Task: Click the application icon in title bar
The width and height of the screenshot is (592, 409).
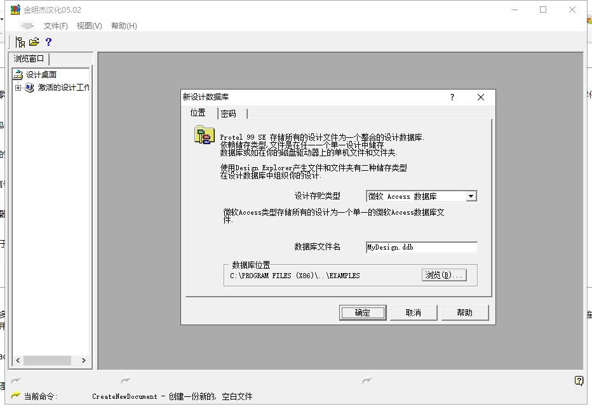Action: 15,10
